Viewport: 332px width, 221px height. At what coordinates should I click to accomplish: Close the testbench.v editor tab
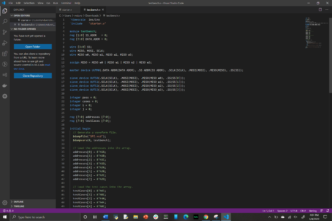103,10
